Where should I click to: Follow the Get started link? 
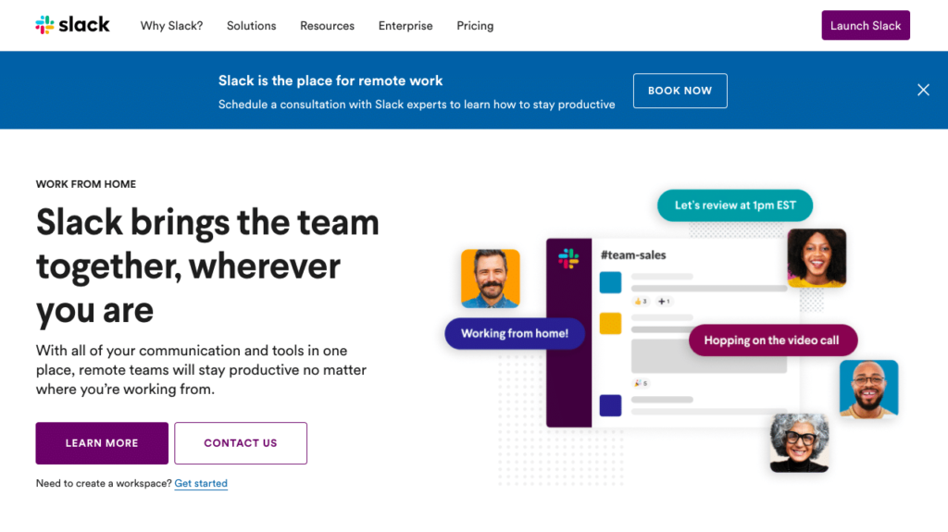pyautogui.click(x=201, y=483)
